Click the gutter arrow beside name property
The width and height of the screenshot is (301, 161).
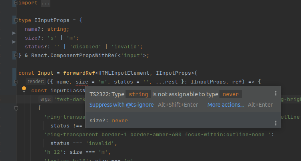click(14, 33)
